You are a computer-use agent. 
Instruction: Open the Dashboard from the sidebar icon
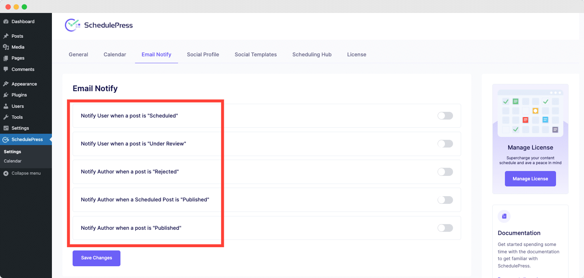coord(6,21)
